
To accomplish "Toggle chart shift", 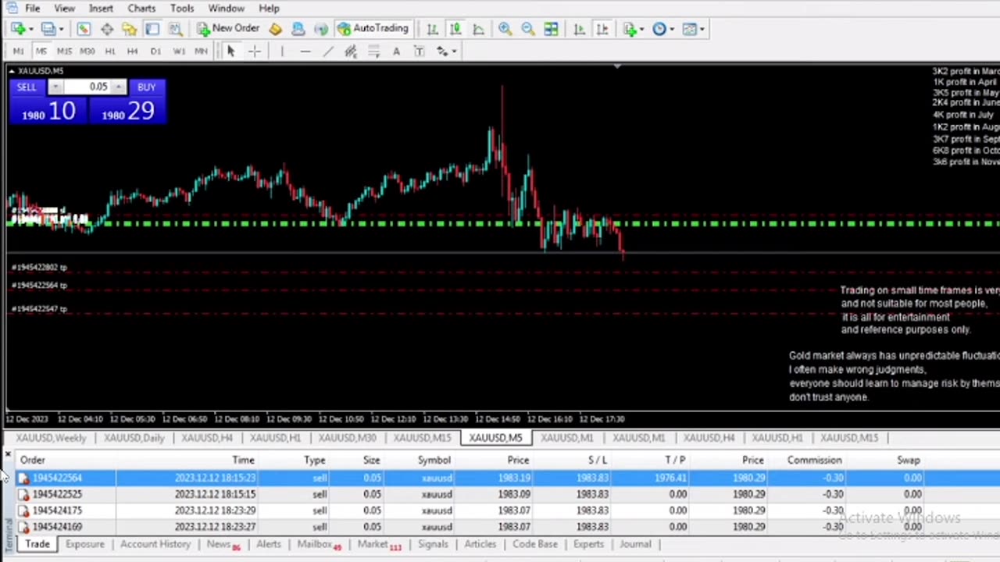I will (x=602, y=29).
